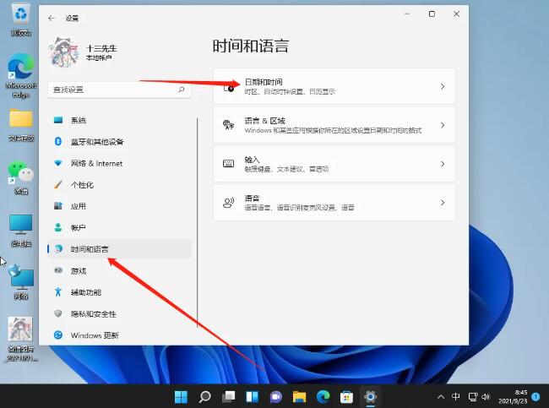Click the accessibility figure icon

pos(58,291)
